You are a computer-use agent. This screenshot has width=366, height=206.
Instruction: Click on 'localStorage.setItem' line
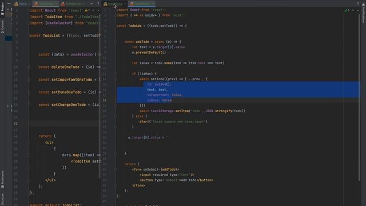pos(192,111)
